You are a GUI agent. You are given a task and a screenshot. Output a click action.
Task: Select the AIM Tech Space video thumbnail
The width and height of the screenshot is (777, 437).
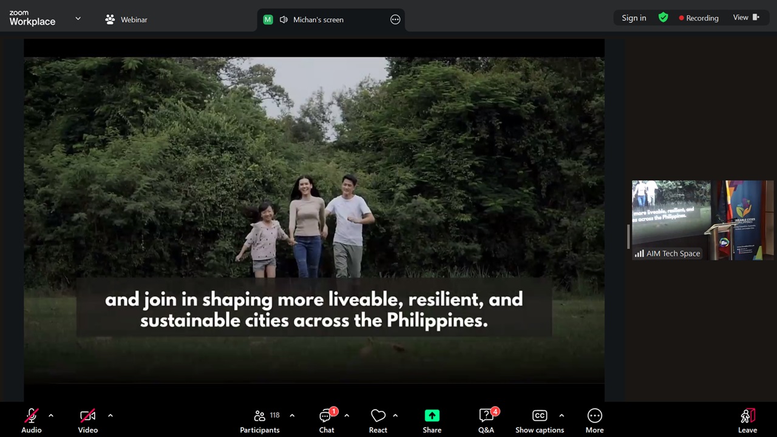tap(702, 220)
